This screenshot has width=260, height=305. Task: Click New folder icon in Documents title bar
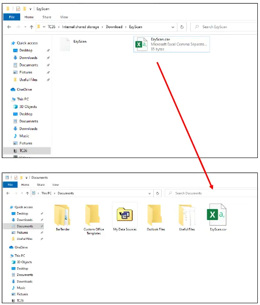[22, 177]
